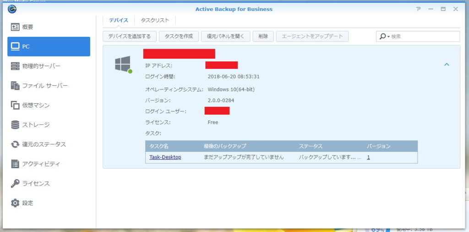Close the Active Backup window

tap(456, 9)
